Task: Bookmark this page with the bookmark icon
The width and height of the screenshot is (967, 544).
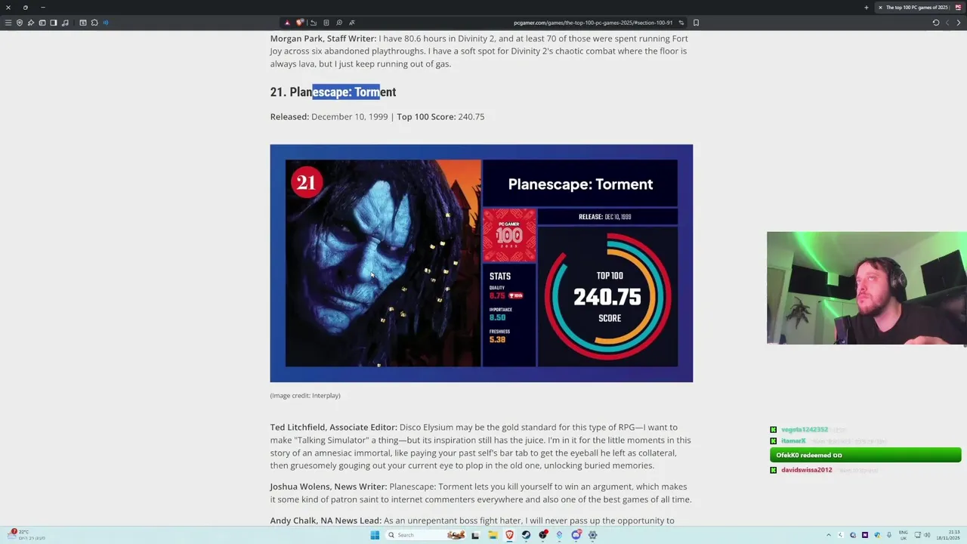Action: 696,23
